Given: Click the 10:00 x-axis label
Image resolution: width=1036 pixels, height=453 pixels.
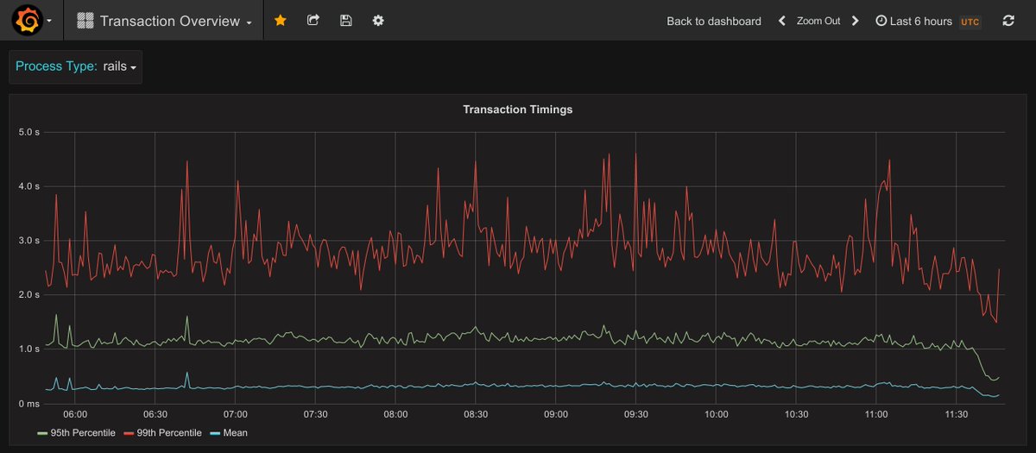Looking at the screenshot, I should tap(717, 414).
